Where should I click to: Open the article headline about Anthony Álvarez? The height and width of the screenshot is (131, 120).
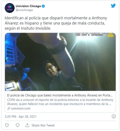tap(60, 95)
